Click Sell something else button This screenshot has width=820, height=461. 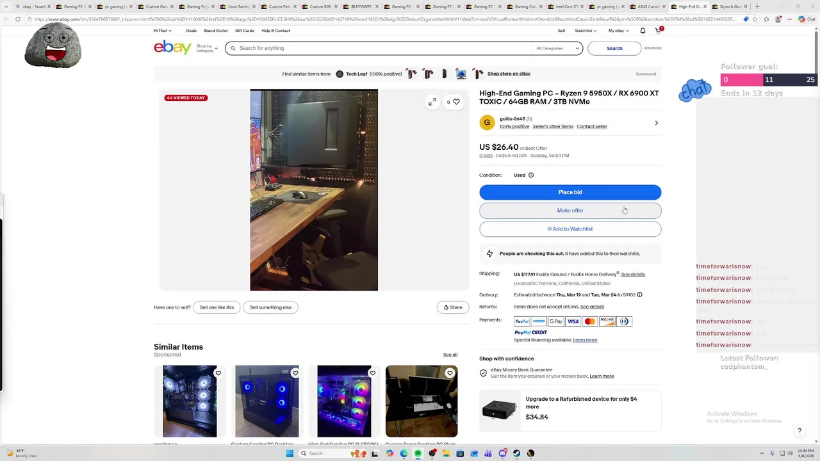(x=270, y=307)
